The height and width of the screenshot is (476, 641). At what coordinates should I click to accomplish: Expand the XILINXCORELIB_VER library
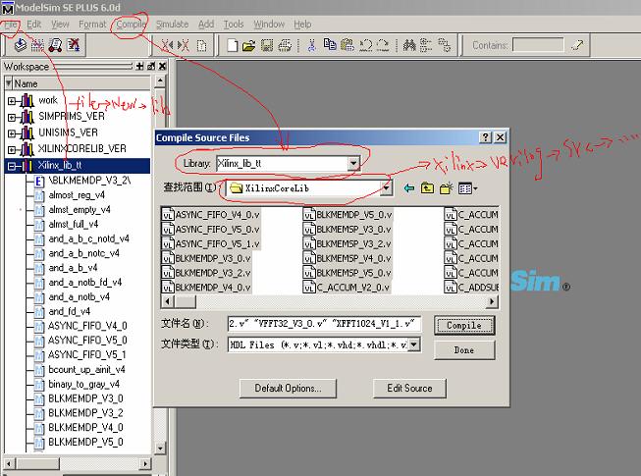point(12,150)
